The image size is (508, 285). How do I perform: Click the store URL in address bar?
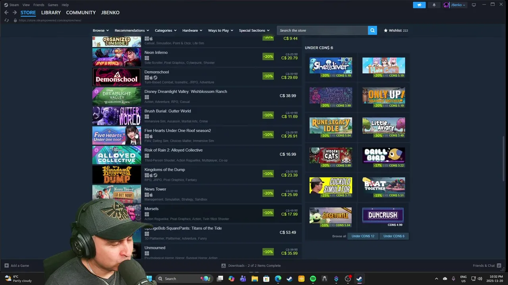click(x=50, y=20)
